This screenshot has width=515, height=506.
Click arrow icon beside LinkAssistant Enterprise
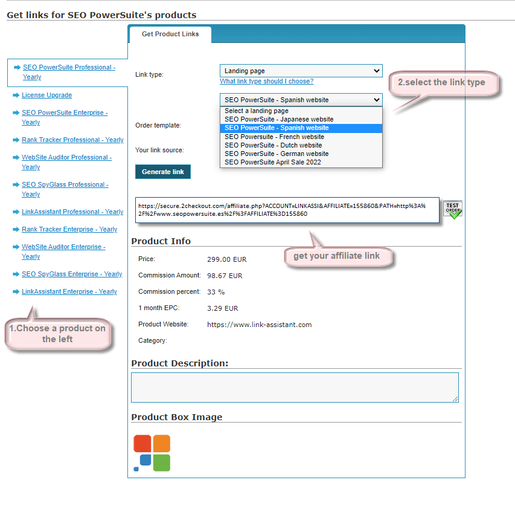(16, 291)
